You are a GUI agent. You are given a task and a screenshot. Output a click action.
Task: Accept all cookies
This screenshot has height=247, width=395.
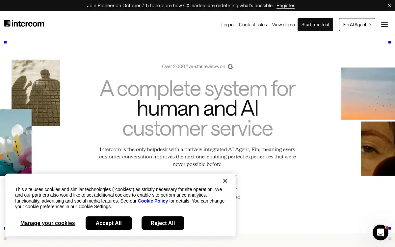tap(109, 223)
